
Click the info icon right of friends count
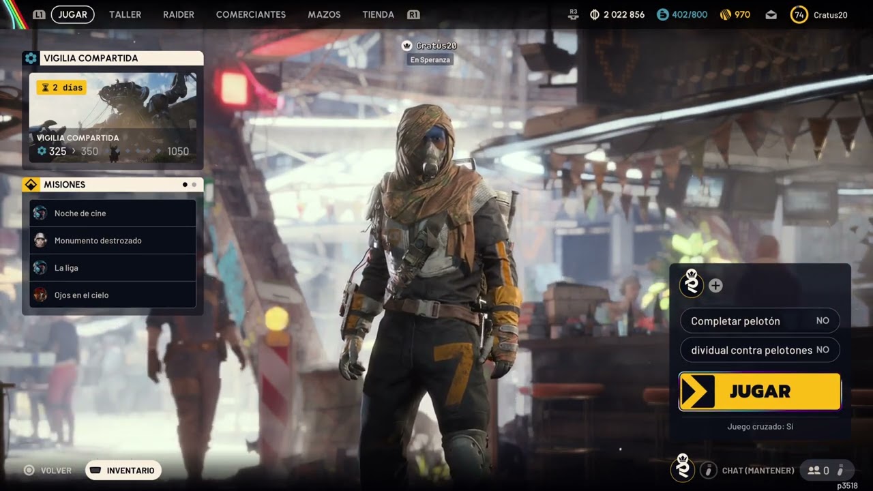pos(840,470)
